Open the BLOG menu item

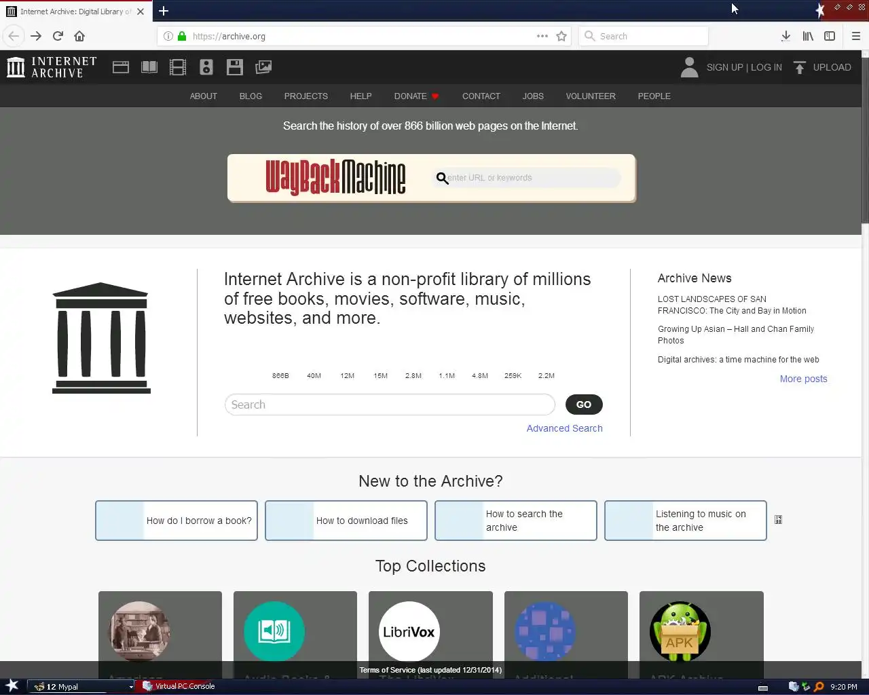251,96
